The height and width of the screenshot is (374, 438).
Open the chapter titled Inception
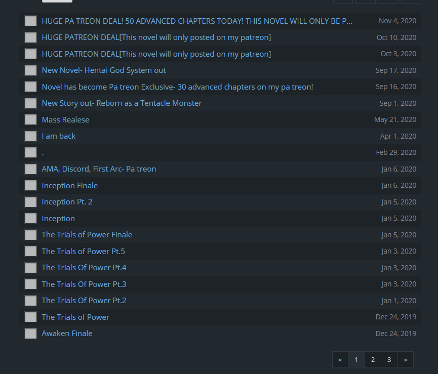click(x=58, y=219)
